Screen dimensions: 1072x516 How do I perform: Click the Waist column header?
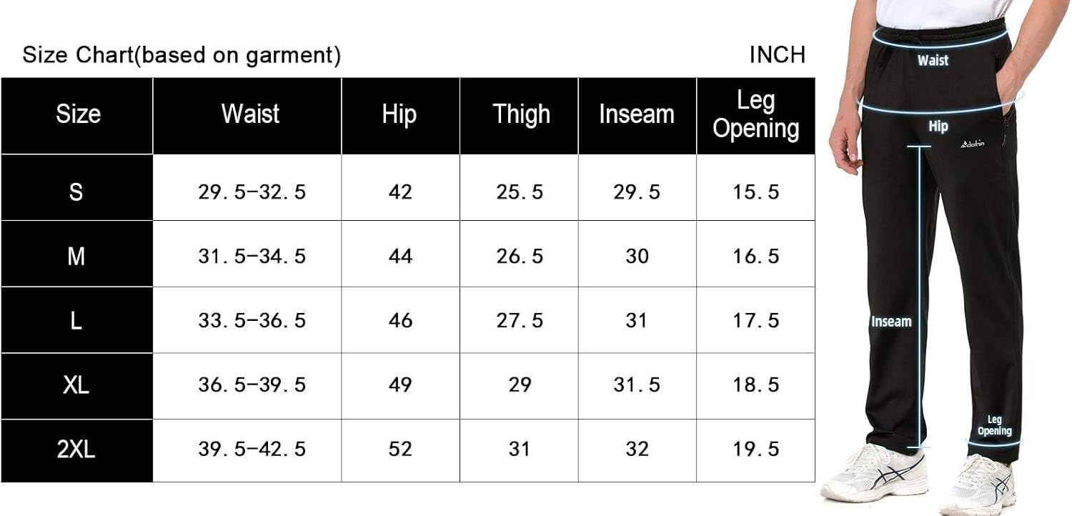pyautogui.click(x=250, y=114)
